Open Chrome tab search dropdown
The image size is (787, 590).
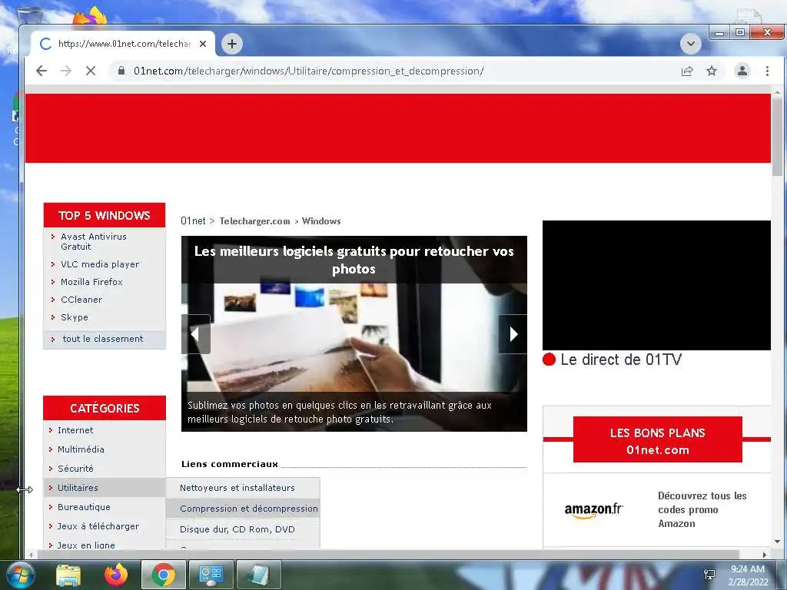tap(691, 44)
